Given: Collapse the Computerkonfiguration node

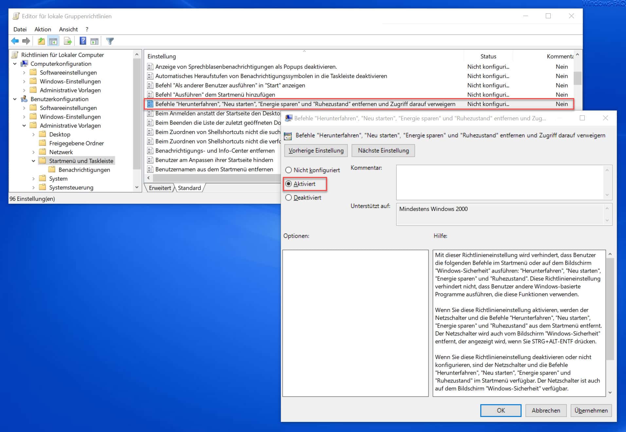Looking at the screenshot, I should point(15,64).
